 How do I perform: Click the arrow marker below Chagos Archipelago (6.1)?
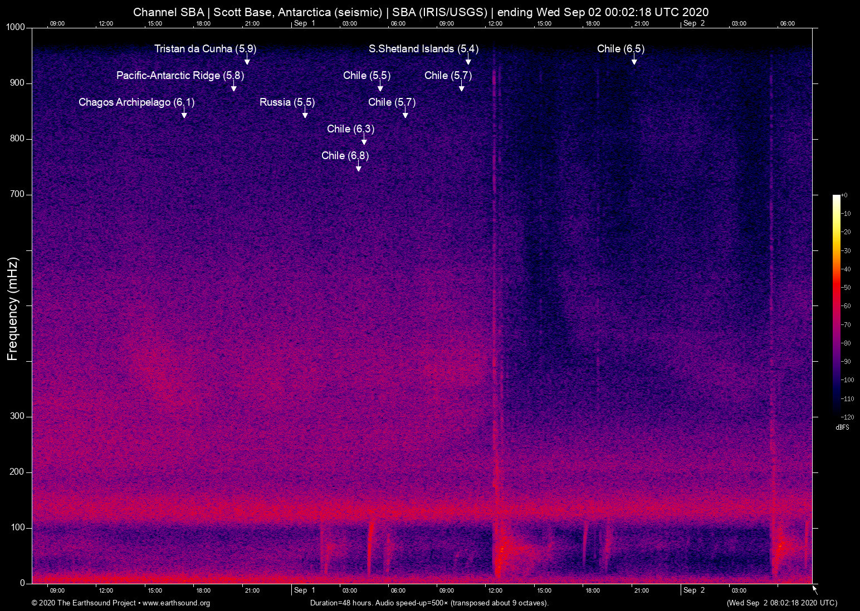(x=184, y=114)
